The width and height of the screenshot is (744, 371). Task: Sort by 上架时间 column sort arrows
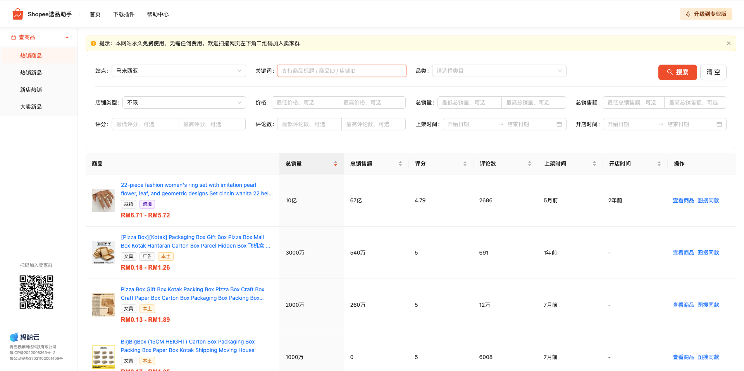(x=594, y=164)
